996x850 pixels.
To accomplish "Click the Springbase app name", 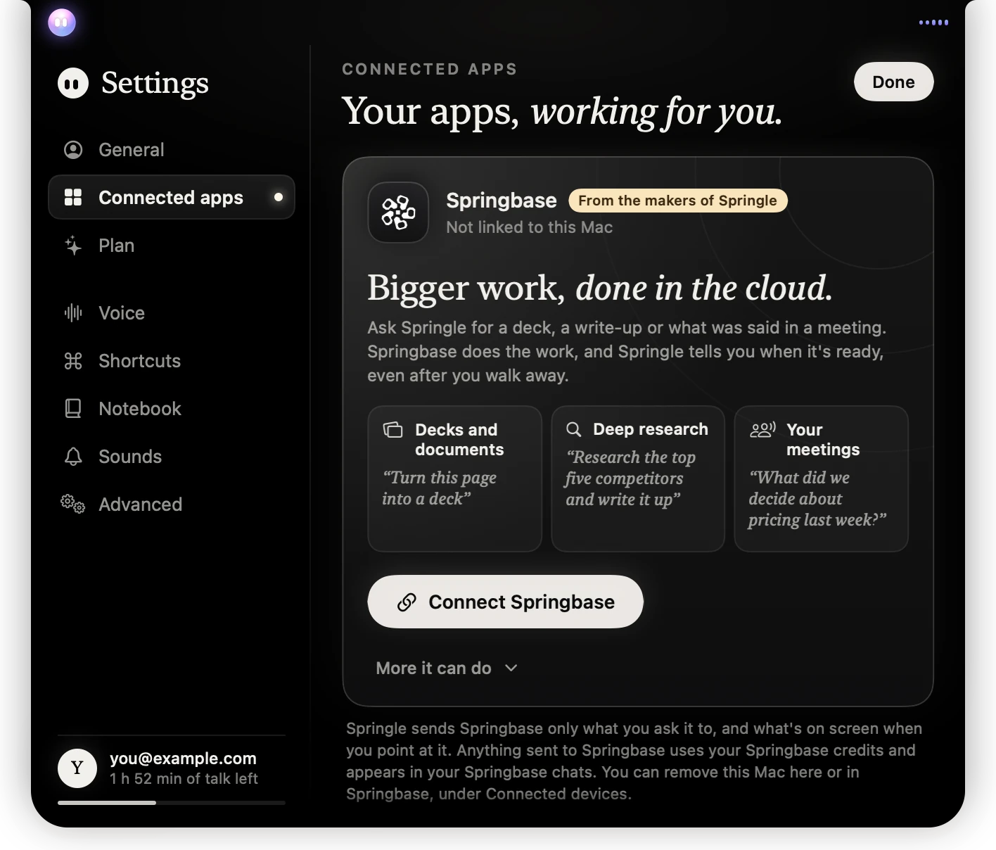I will click(502, 201).
